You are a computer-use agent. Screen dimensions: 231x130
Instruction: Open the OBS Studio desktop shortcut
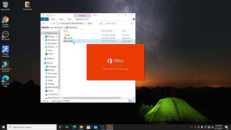click(5, 35)
